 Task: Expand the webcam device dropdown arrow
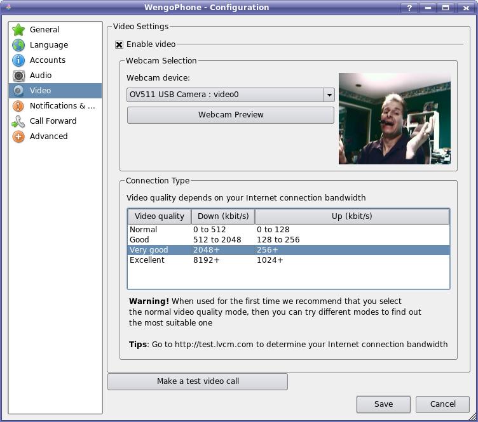pyautogui.click(x=329, y=95)
